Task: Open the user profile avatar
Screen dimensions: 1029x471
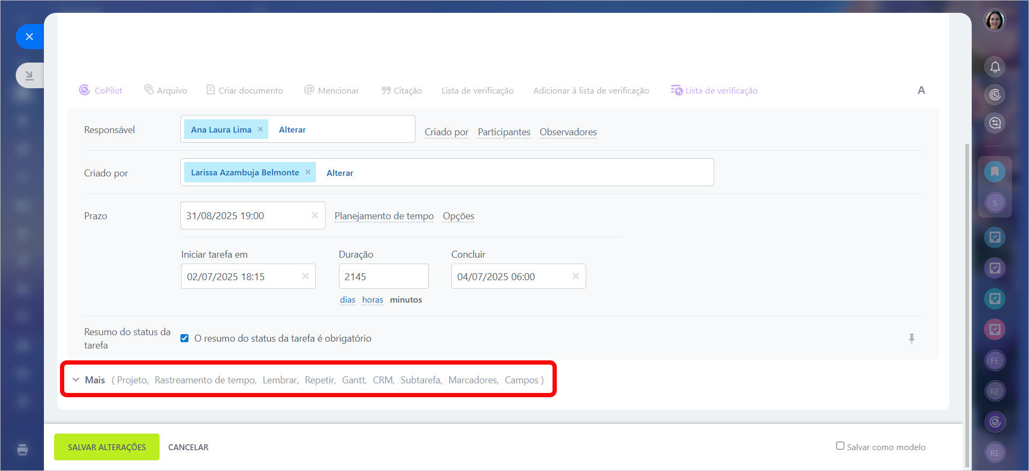Action: [x=995, y=20]
